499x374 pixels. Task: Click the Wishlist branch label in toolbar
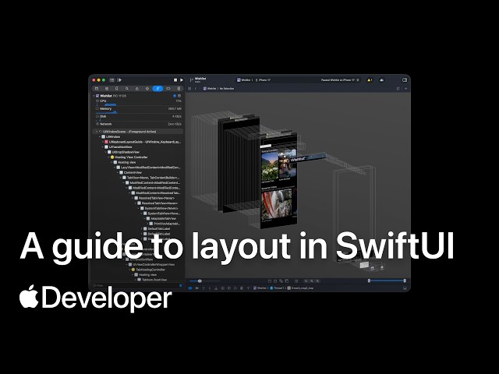tap(200, 79)
